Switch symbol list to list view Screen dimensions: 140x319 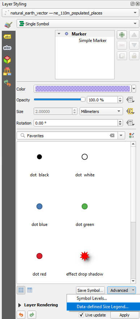[x=30, y=290]
